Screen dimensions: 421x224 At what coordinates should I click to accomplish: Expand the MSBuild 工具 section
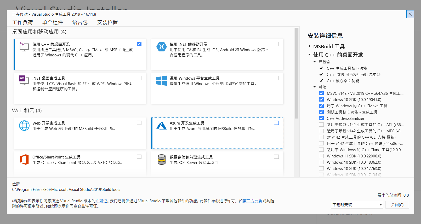coord(310,46)
